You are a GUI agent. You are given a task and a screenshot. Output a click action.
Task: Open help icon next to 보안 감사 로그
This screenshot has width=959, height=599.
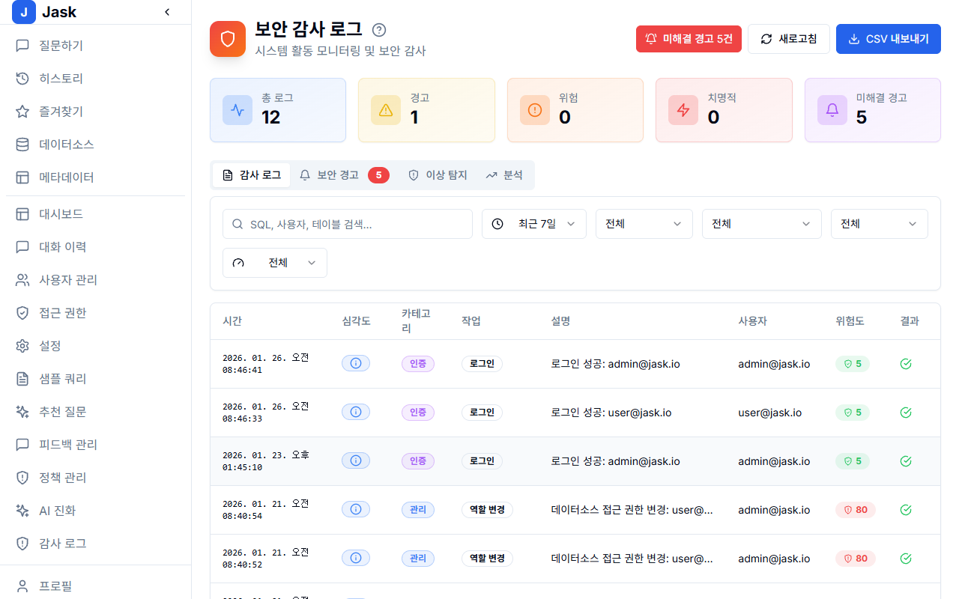[x=379, y=30]
